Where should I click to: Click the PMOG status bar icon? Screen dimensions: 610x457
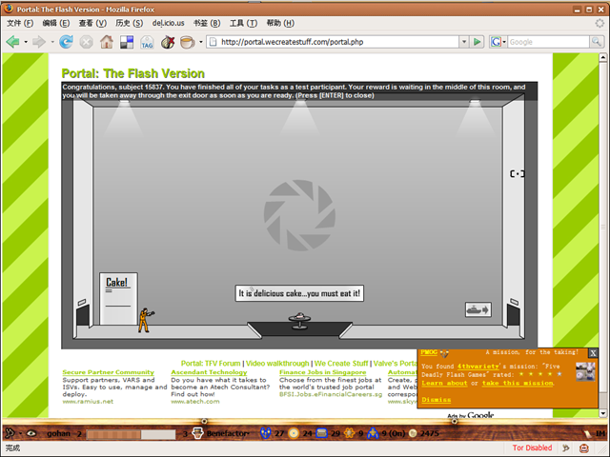tap(565, 447)
